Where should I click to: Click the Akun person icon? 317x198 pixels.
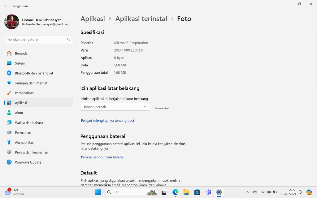coord(9,113)
